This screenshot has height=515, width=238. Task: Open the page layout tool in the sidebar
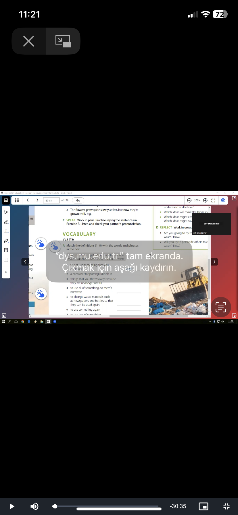6,260
